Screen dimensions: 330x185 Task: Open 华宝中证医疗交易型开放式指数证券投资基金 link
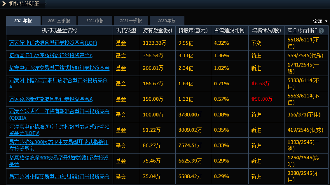(x=59, y=68)
